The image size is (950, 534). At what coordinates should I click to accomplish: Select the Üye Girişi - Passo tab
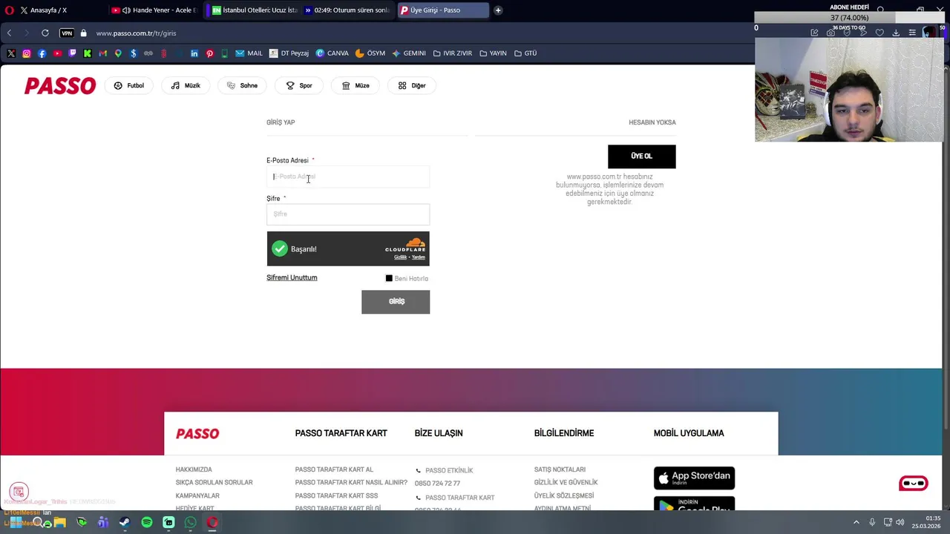443,10
